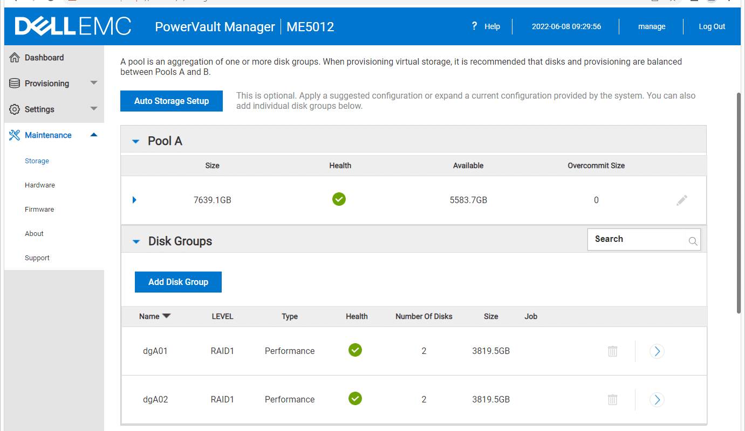This screenshot has width=745, height=431.
Task: Click the Pool A edit pencil icon
Action: click(x=682, y=200)
